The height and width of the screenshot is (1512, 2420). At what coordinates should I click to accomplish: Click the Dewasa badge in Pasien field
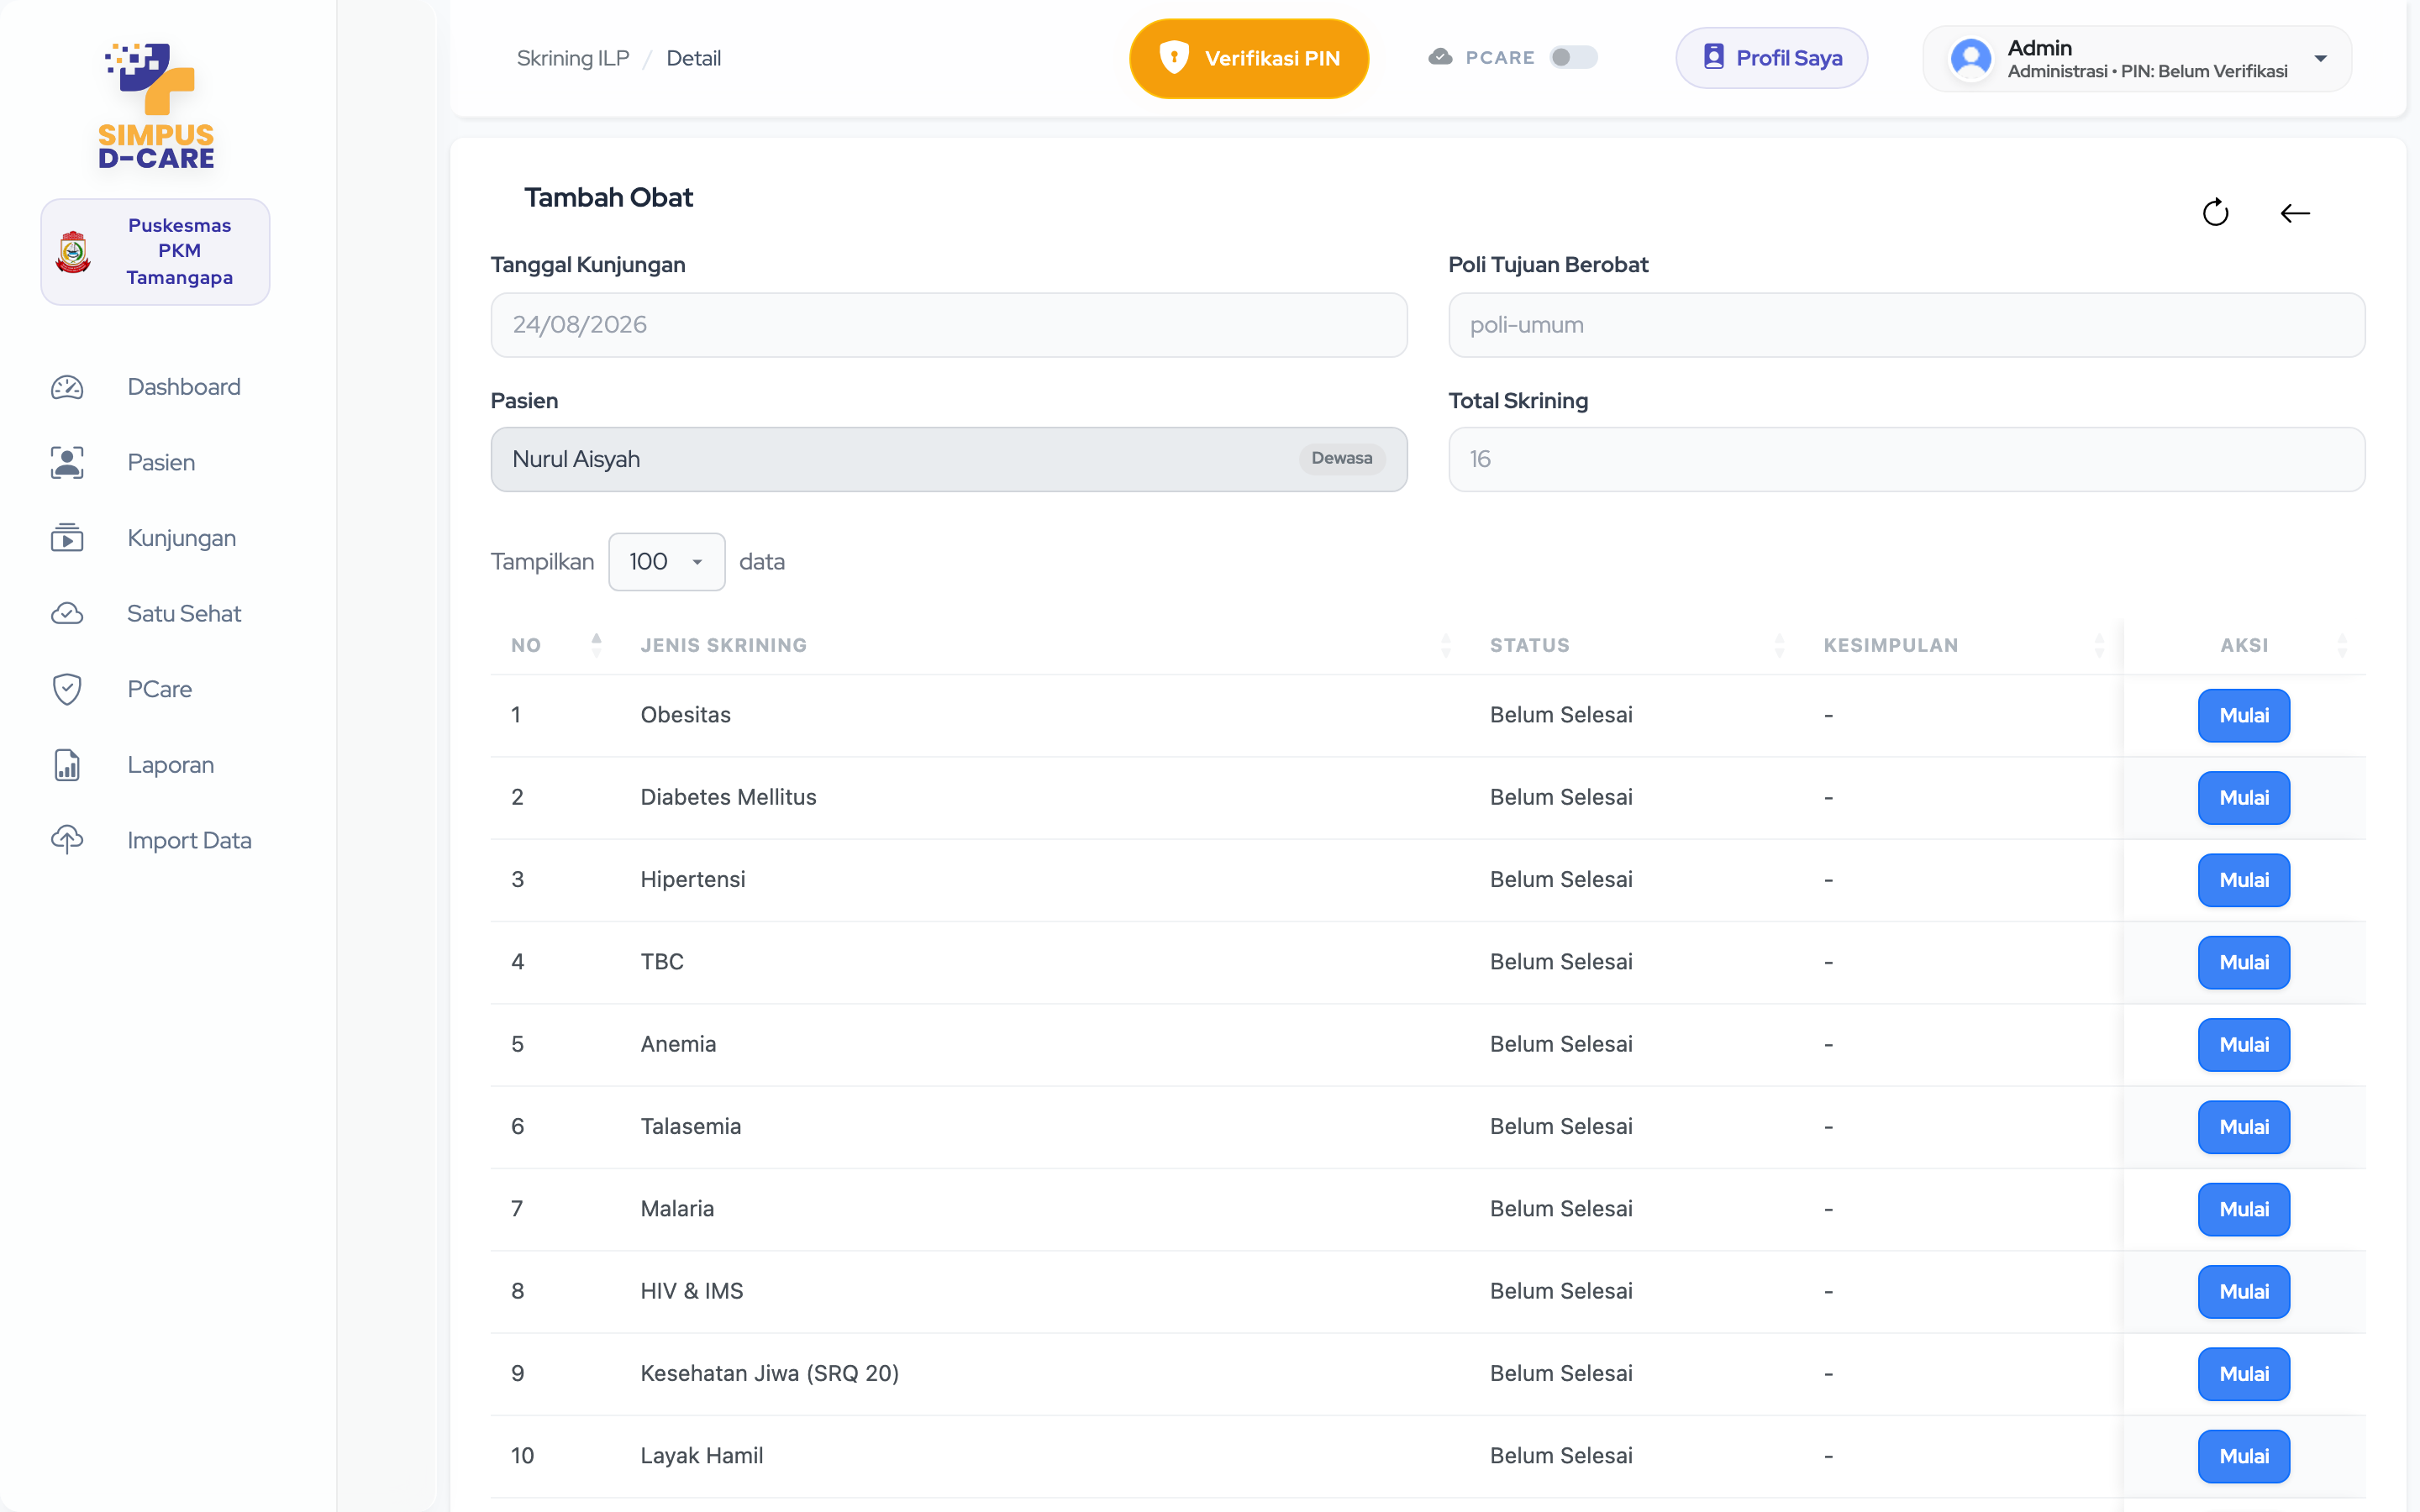pyautogui.click(x=1341, y=458)
